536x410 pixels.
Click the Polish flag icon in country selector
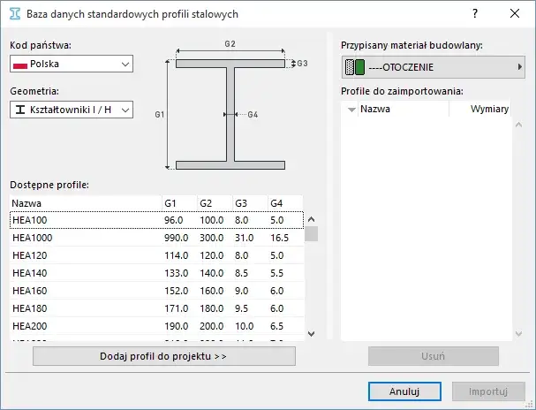tap(20, 64)
